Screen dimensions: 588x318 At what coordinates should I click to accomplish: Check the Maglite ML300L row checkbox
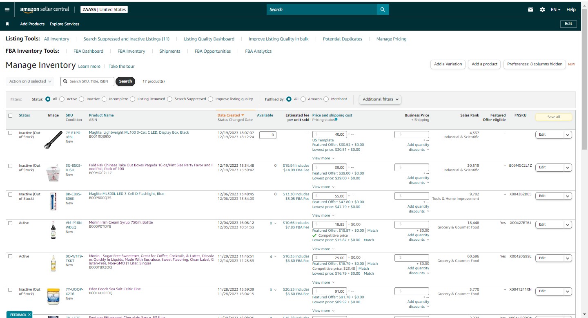click(10, 194)
